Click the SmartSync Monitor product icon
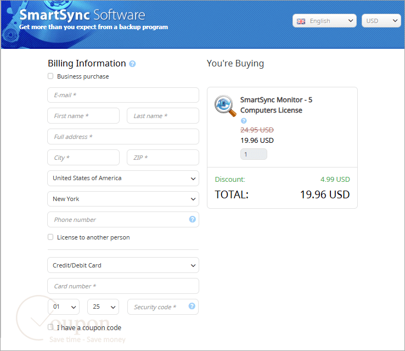405x351 pixels. click(x=225, y=105)
